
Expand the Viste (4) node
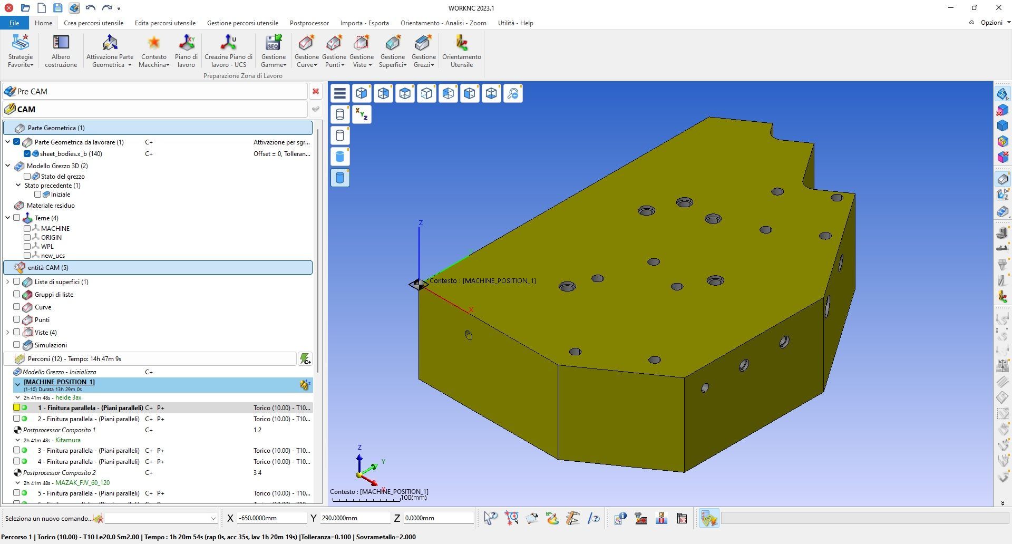pyautogui.click(x=8, y=332)
